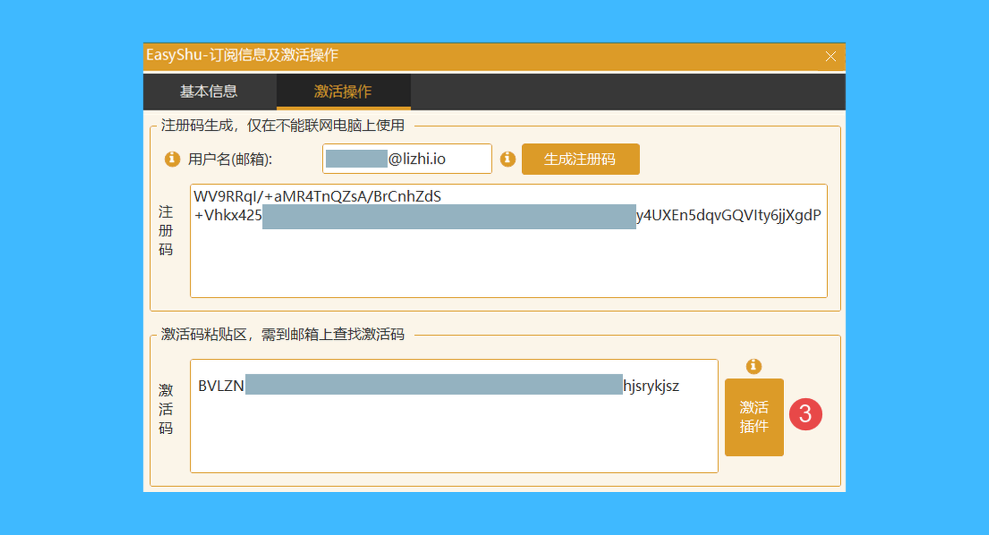The height and width of the screenshot is (535, 989).
Task: Click the 激活插件 button
Action: tap(754, 417)
